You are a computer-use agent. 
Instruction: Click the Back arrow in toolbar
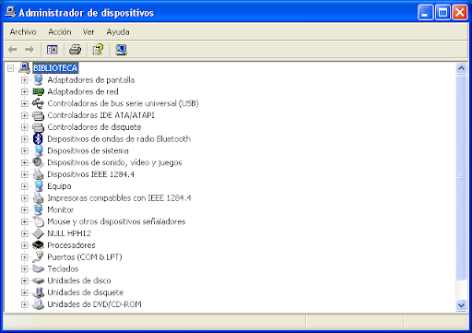(13, 50)
